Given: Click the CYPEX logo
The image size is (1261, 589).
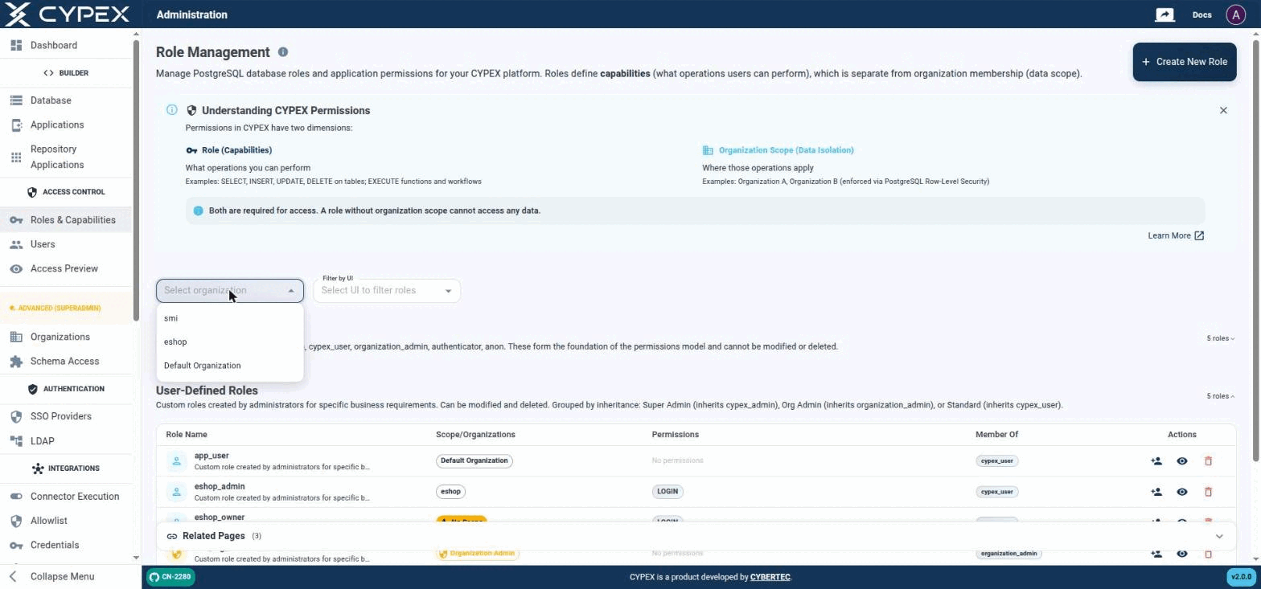Looking at the screenshot, I should pyautogui.click(x=68, y=14).
